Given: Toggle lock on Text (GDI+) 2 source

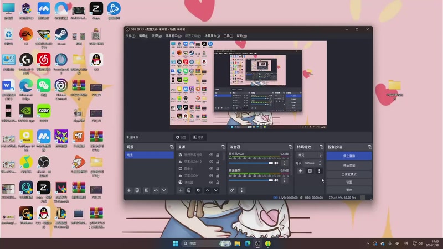Looking at the screenshot, I should click(218, 162).
